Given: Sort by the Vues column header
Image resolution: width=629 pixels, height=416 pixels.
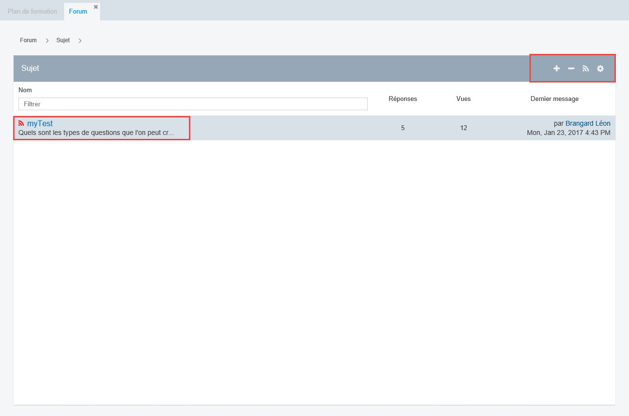Looking at the screenshot, I should 463,99.
